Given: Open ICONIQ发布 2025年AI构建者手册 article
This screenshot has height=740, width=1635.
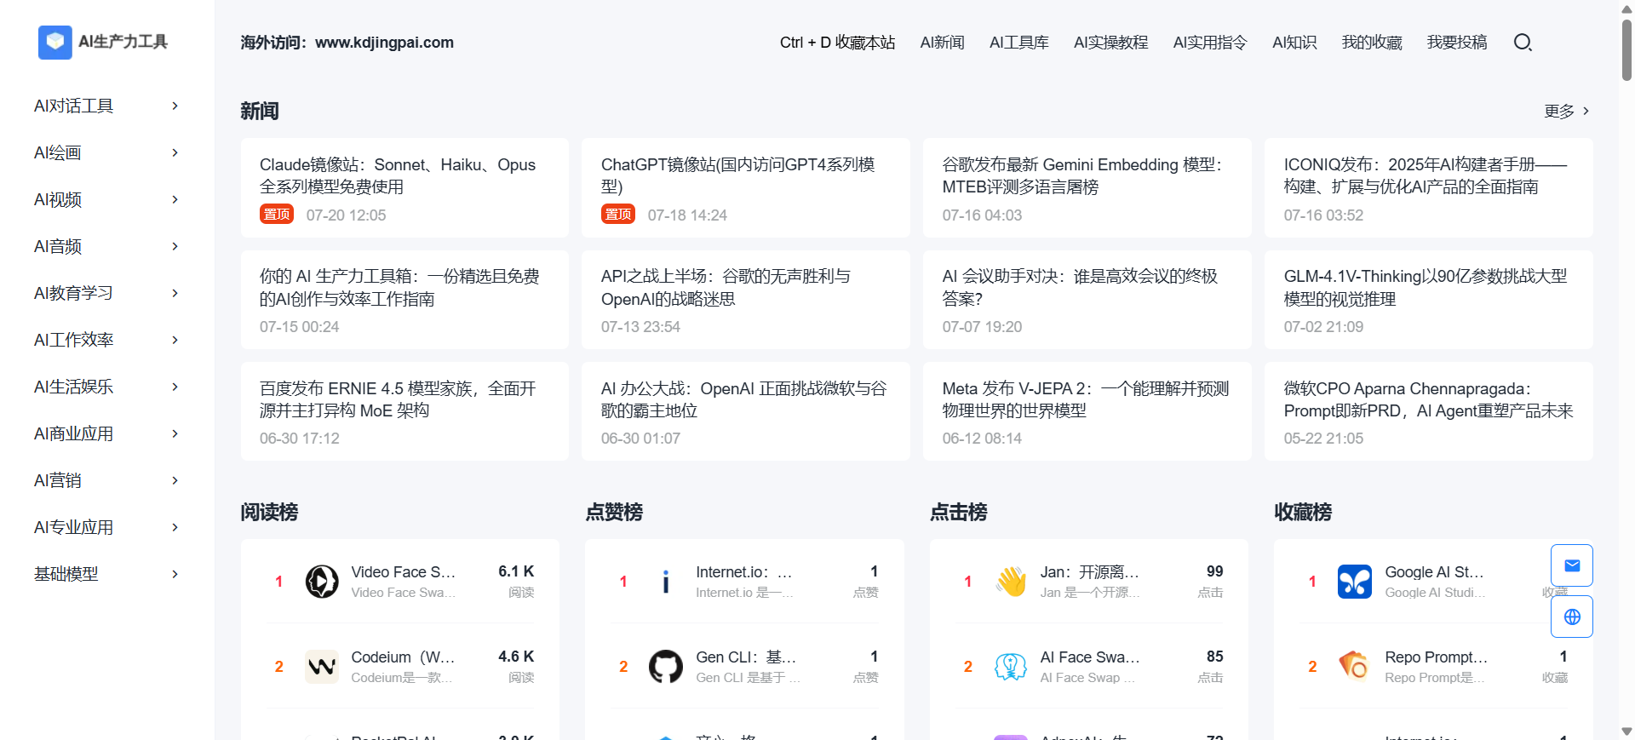Looking at the screenshot, I should coord(1429,188).
